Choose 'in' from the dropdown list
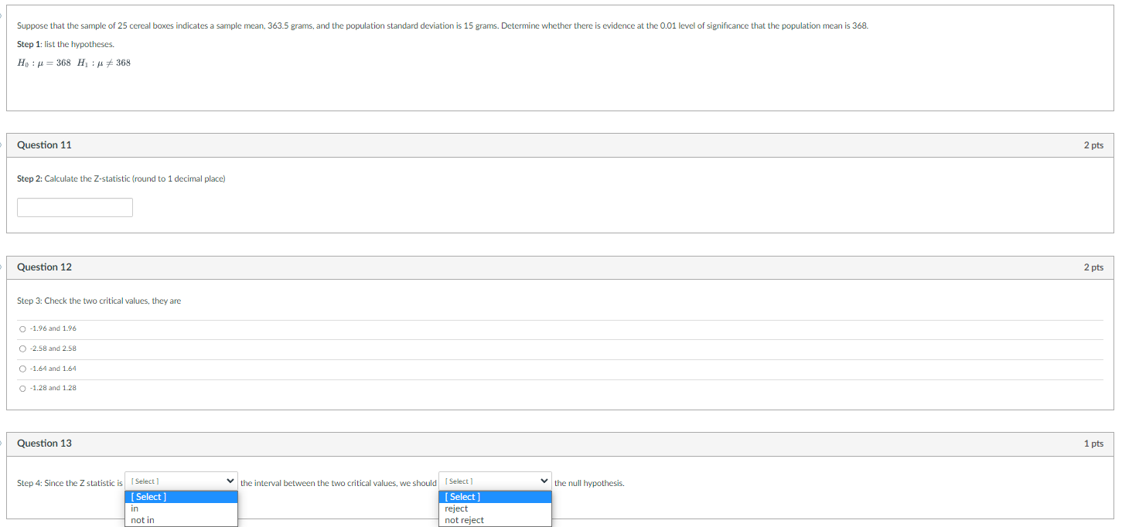The height and width of the screenshot is (527, 1122). [181, 508]
